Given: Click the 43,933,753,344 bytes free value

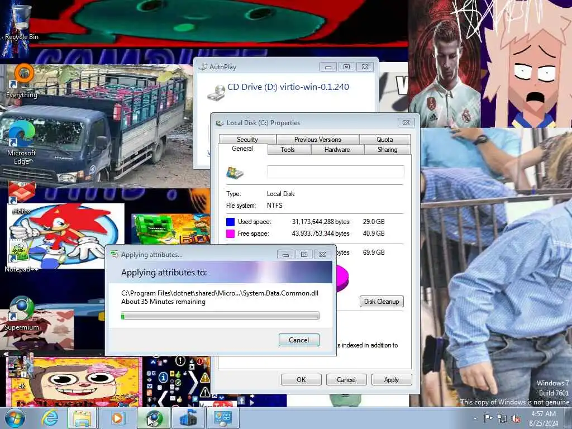Looking at the screenshot, I should coord(321,233).
